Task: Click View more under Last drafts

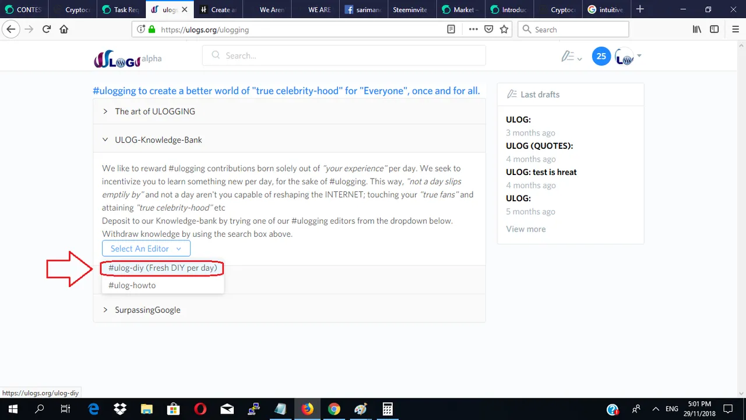Action: tap(526, 229)
